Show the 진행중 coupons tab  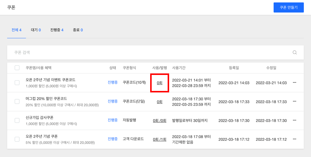[57, 30]
